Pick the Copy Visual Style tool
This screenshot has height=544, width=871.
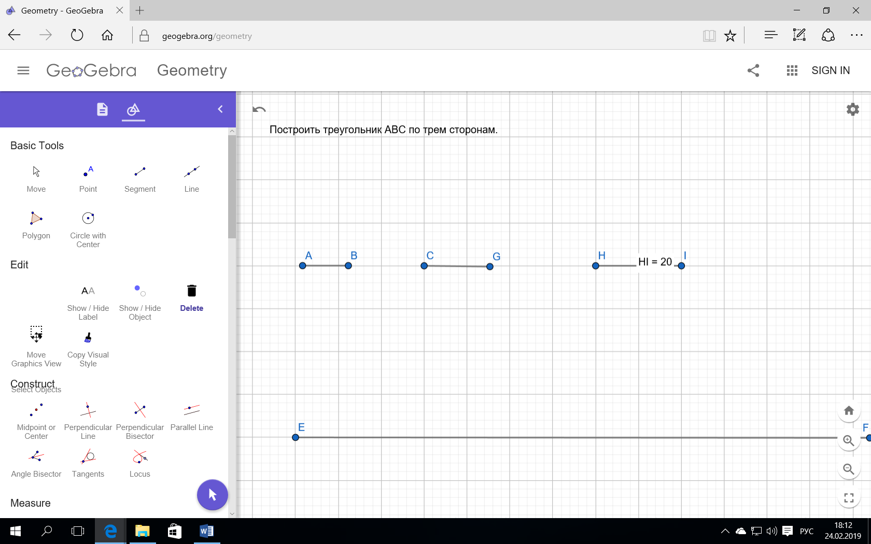coord(88,349)
